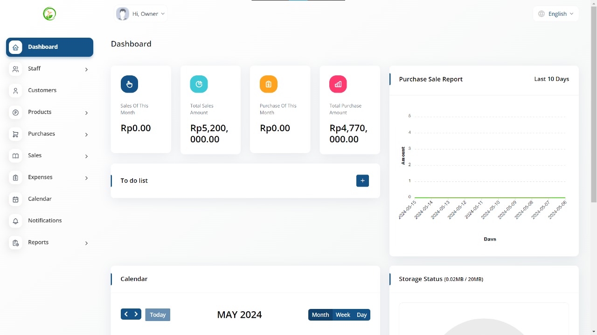Go to next month in calendar
The width and height of the screenshot is (597, 335).
pos(136,314)
